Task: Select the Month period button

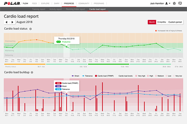Action: pyautogui.click(x=152, y=22)
